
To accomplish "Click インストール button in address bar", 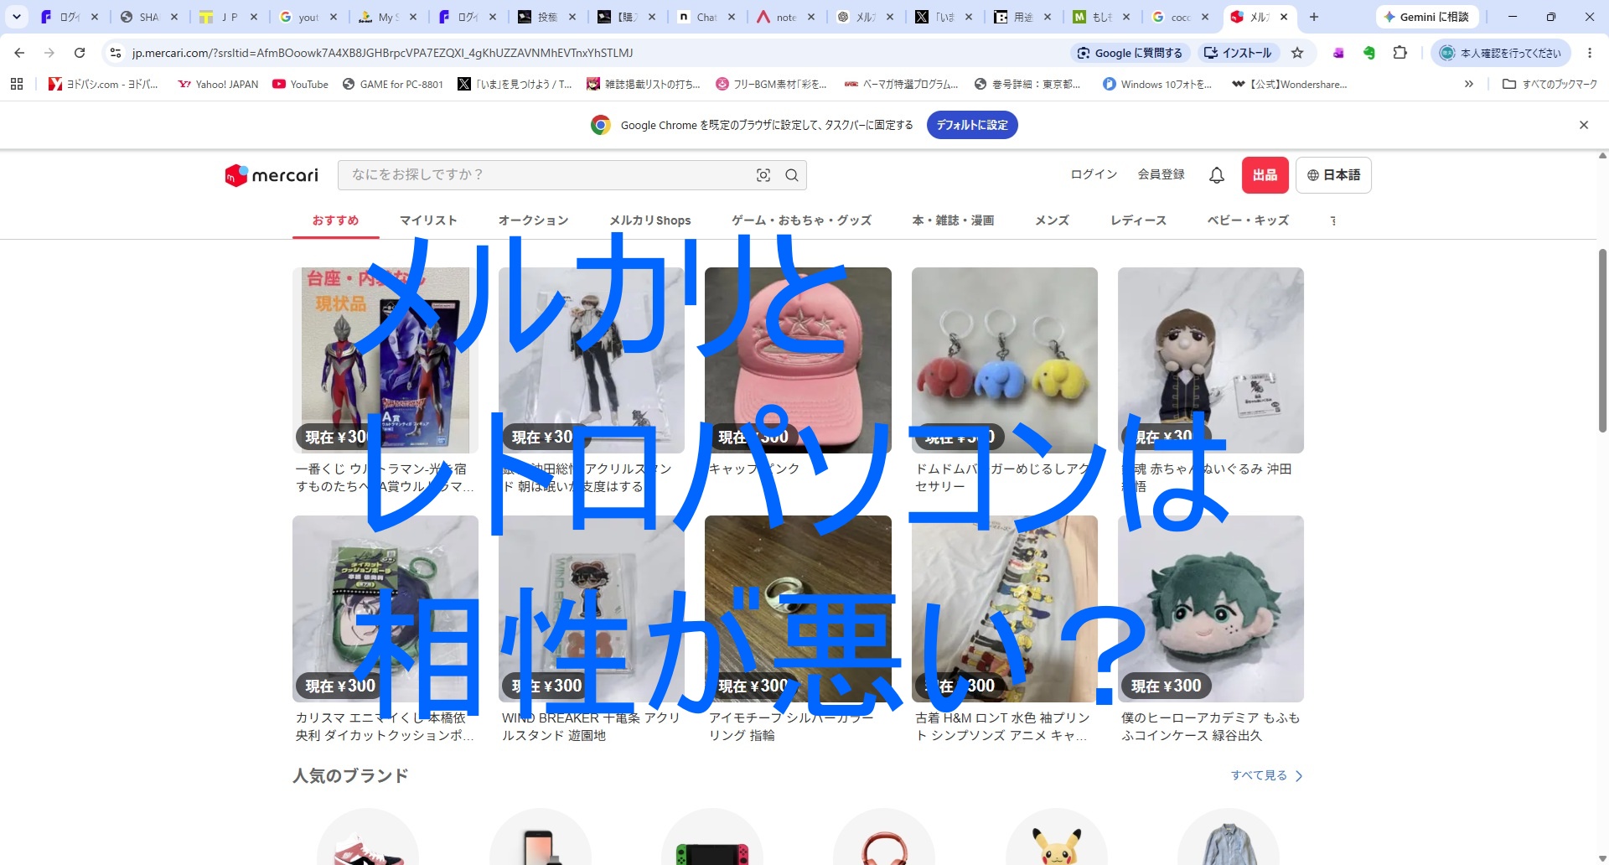I will click(x=1238, y=53).
